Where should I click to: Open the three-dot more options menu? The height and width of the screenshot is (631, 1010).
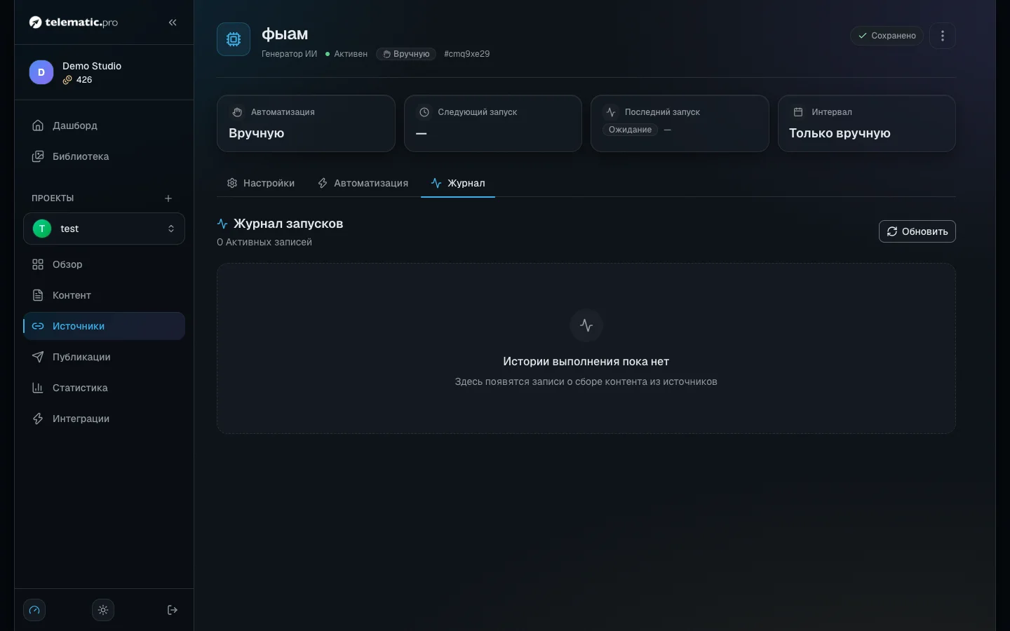tap(943, 36)
